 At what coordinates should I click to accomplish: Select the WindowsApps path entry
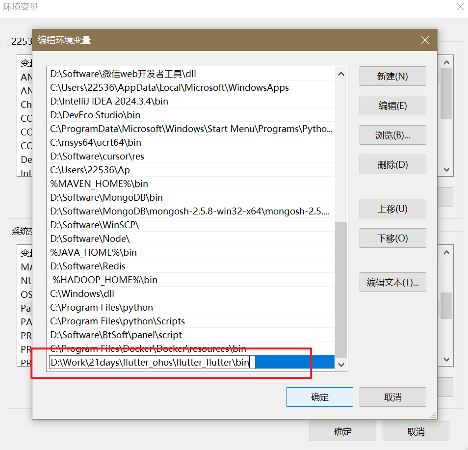[x=191, y=87]
